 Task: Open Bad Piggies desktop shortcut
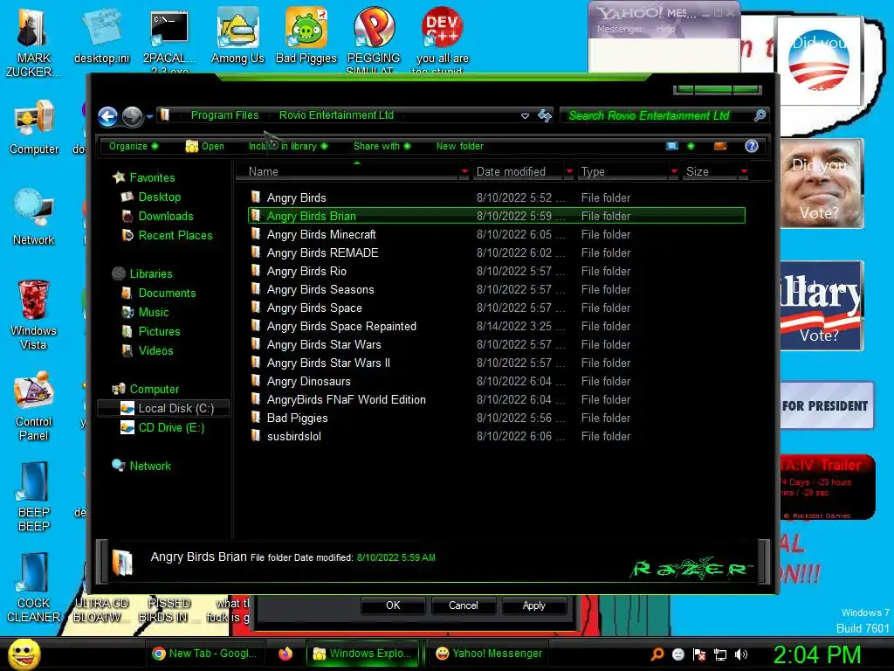point(306,36)
